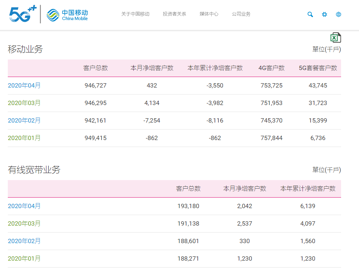This screenshot has height=275, width=359.
Task: Click the 5G++ logo
Action: point(23,14)
